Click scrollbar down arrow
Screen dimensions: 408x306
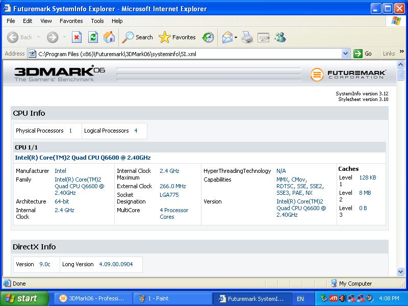[400, 272]
